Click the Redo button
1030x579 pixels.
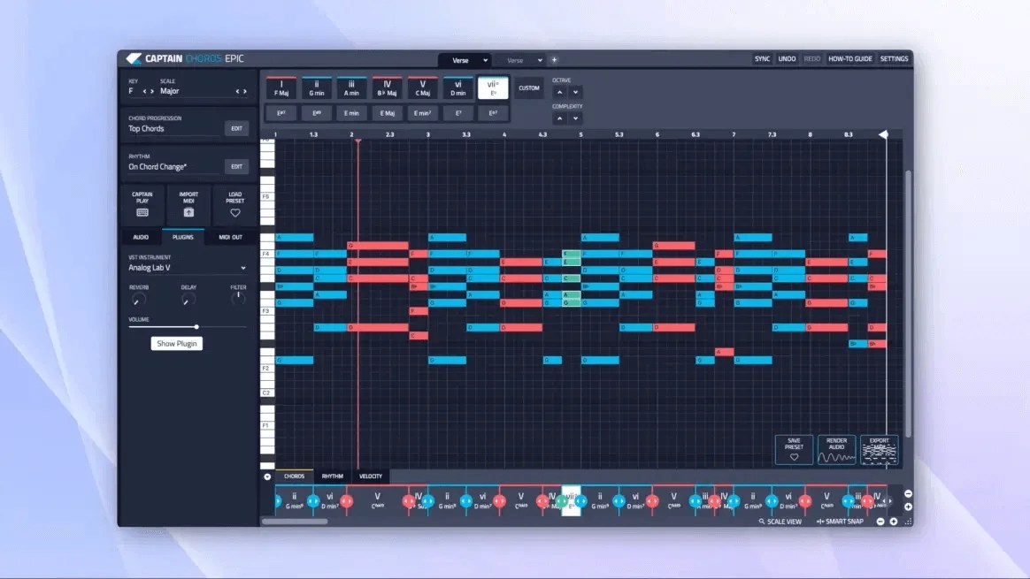point(812,59)
